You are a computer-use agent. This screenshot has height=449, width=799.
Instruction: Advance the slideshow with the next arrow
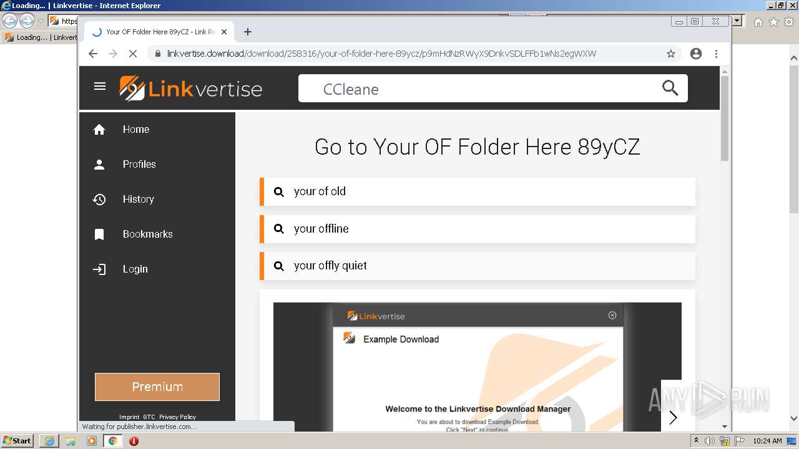(673, 417)
